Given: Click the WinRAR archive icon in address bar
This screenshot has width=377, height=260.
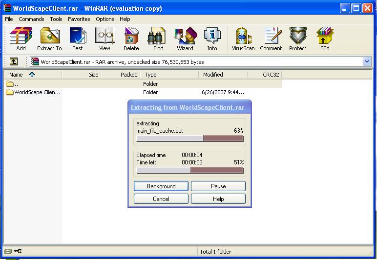Looking at the screenshot, I should coord(35,61).
